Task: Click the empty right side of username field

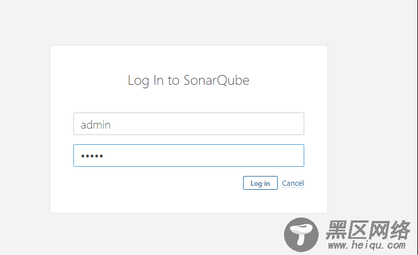Action: tap(240, 124)
